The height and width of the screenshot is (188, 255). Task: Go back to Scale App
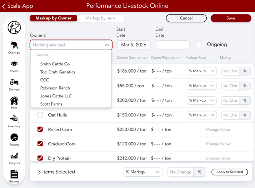[18, 6]
